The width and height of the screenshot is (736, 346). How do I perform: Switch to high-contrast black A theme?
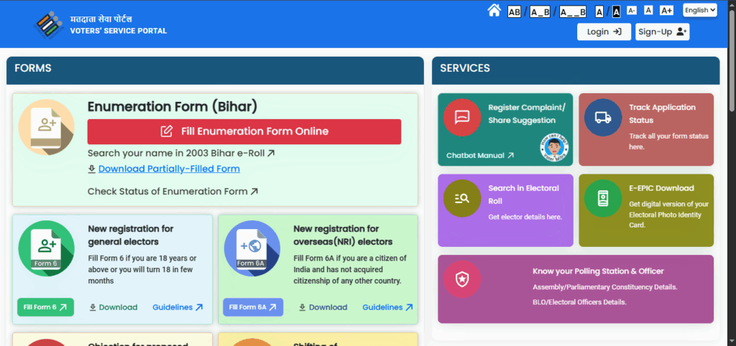[615, 11]
